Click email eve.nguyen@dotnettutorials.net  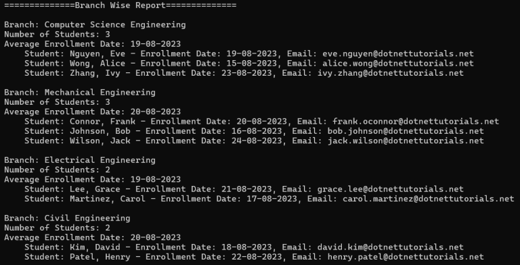pyautogui.click(x=398, y=53)
